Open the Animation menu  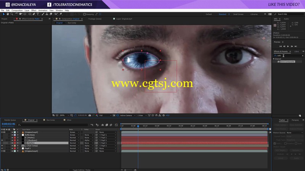(43, 11)
